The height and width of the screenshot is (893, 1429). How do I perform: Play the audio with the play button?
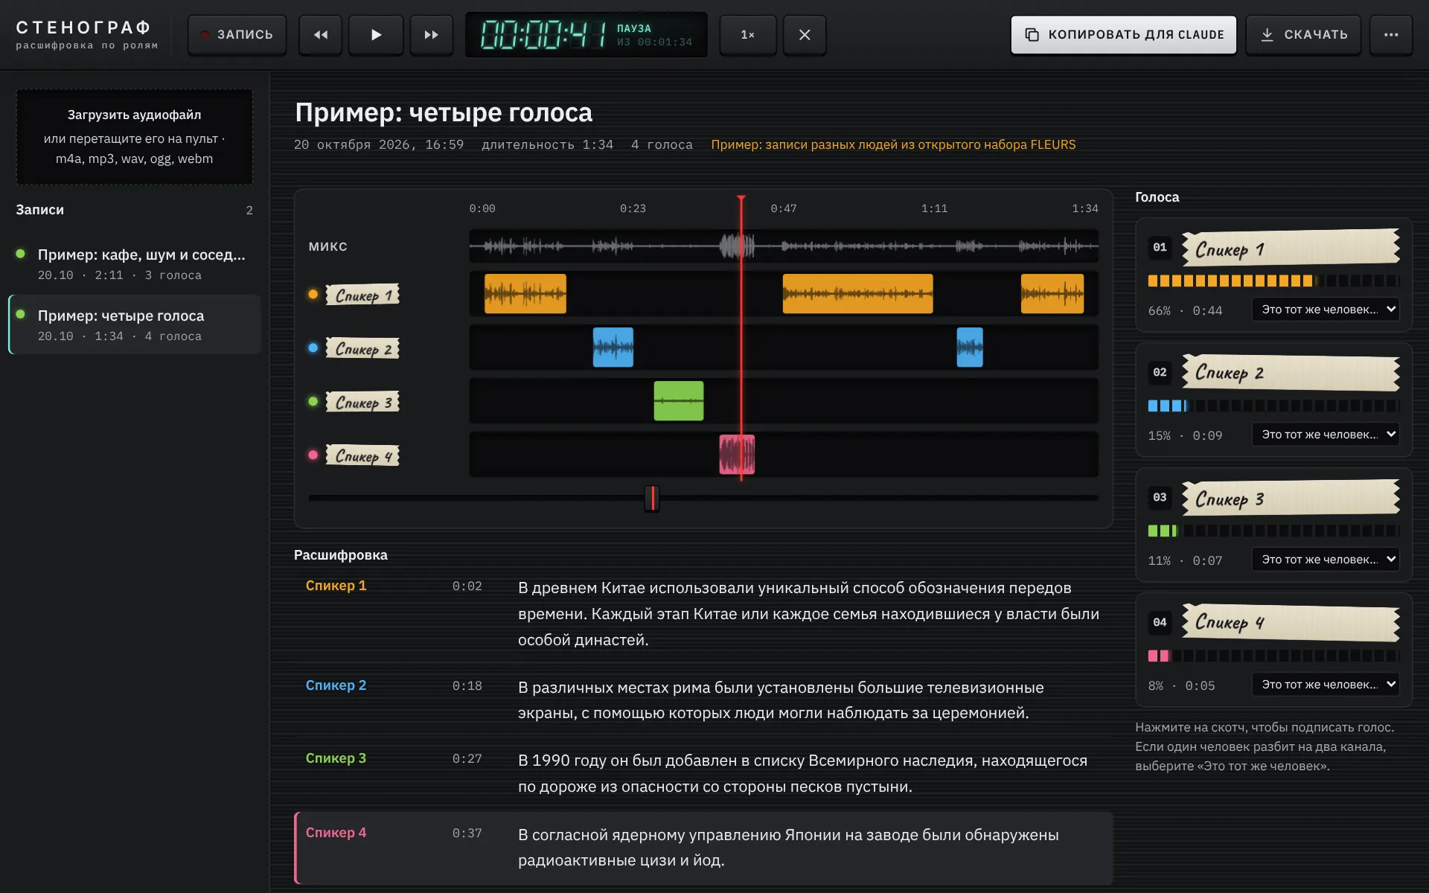click(376, 35)
